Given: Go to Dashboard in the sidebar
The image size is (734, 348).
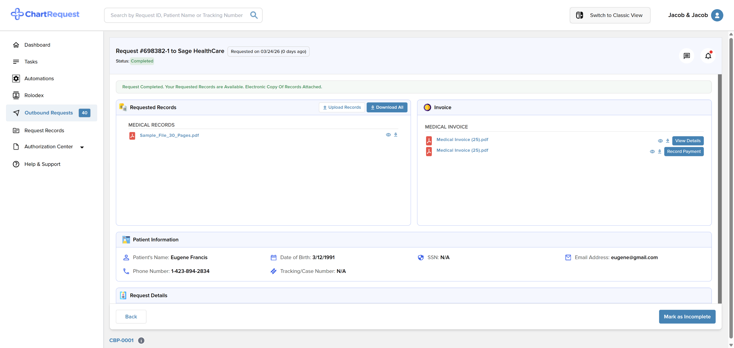Looking at the screenshot, I should coord(37,45).
